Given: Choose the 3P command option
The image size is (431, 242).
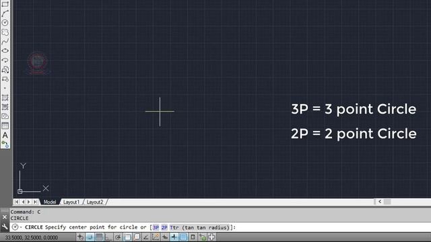Looking at the screenshot, I should tap(156, 227).
